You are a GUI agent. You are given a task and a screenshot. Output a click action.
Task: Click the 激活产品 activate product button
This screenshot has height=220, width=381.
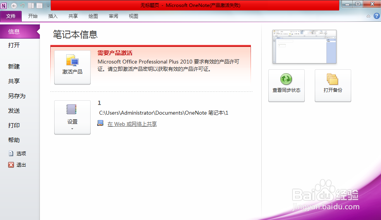click(72, 67)
